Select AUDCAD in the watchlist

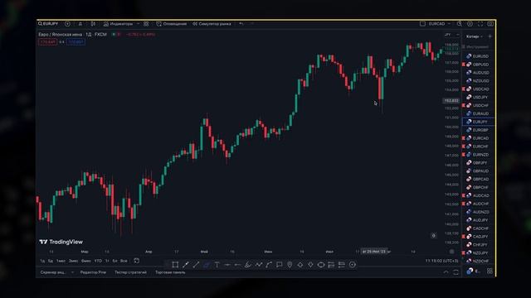pos(478,195)
